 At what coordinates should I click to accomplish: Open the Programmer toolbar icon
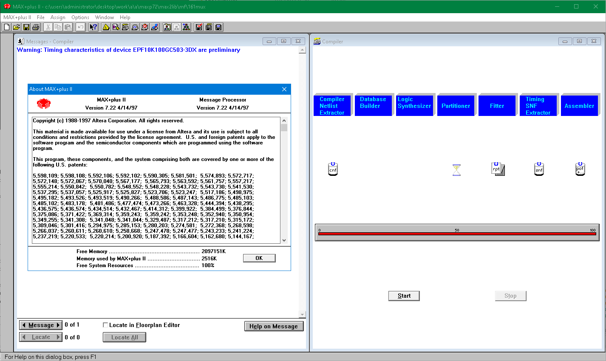click(155, 27)
